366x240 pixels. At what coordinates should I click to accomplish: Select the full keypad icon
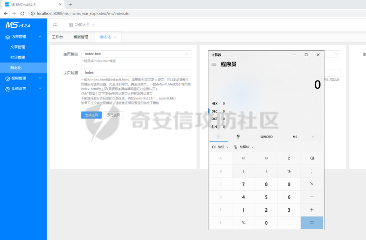(219, 137)
